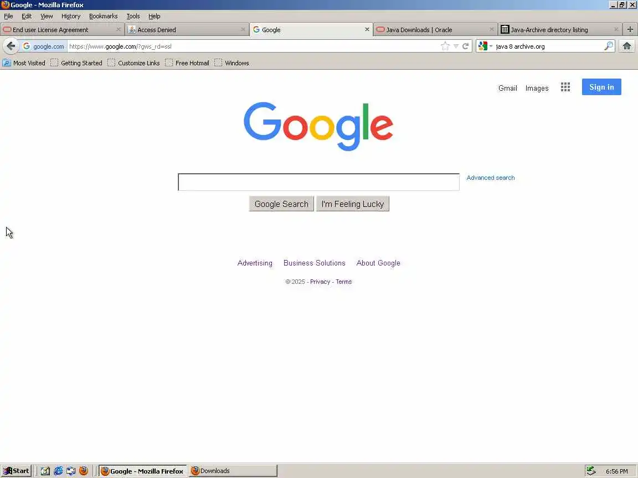Viewport: 638px width, 478px height.
Task: Open the File menu
Action: click(x=8, y=16)
